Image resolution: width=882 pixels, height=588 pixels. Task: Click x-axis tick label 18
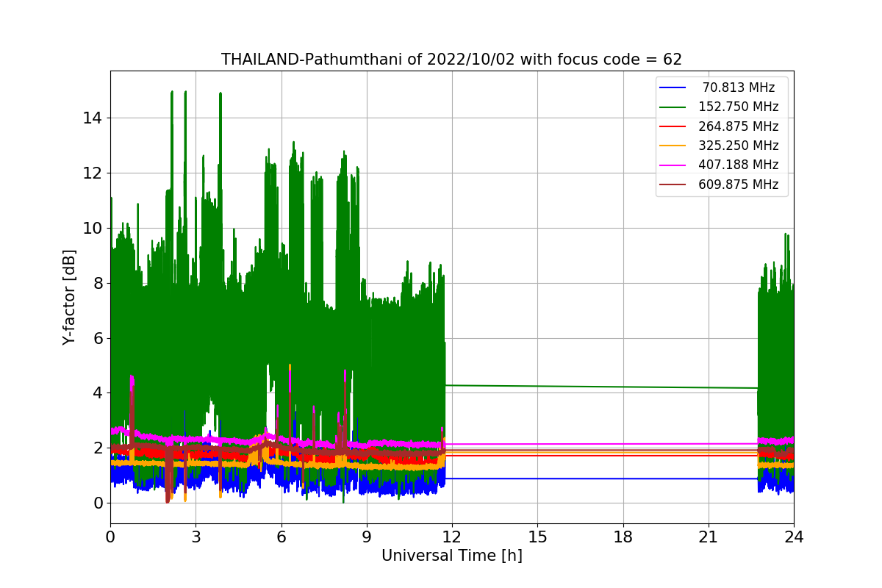pos(623,537)
